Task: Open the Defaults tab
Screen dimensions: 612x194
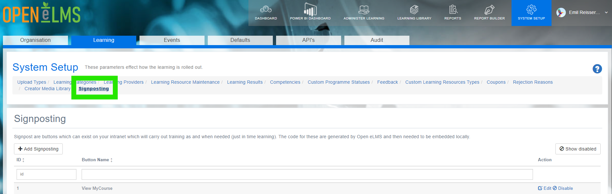Action: (x=240, y=40)
